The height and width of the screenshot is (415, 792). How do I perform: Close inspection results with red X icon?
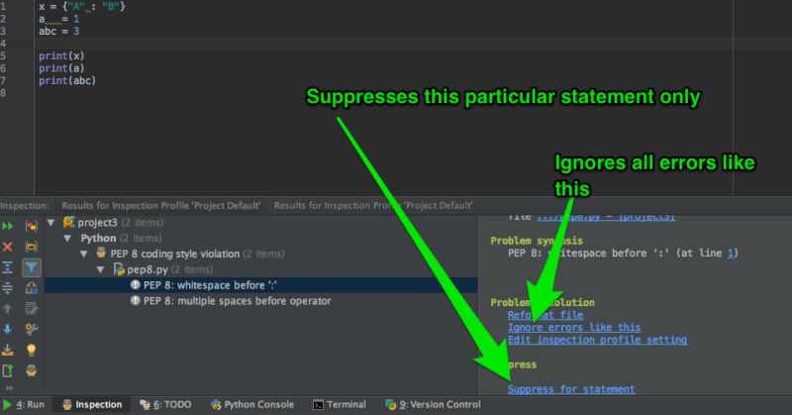coord(8,247)
